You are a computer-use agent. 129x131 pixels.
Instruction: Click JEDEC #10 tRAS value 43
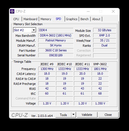click(x=64, y=88)
